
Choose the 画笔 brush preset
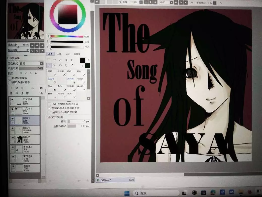[81, 73]
